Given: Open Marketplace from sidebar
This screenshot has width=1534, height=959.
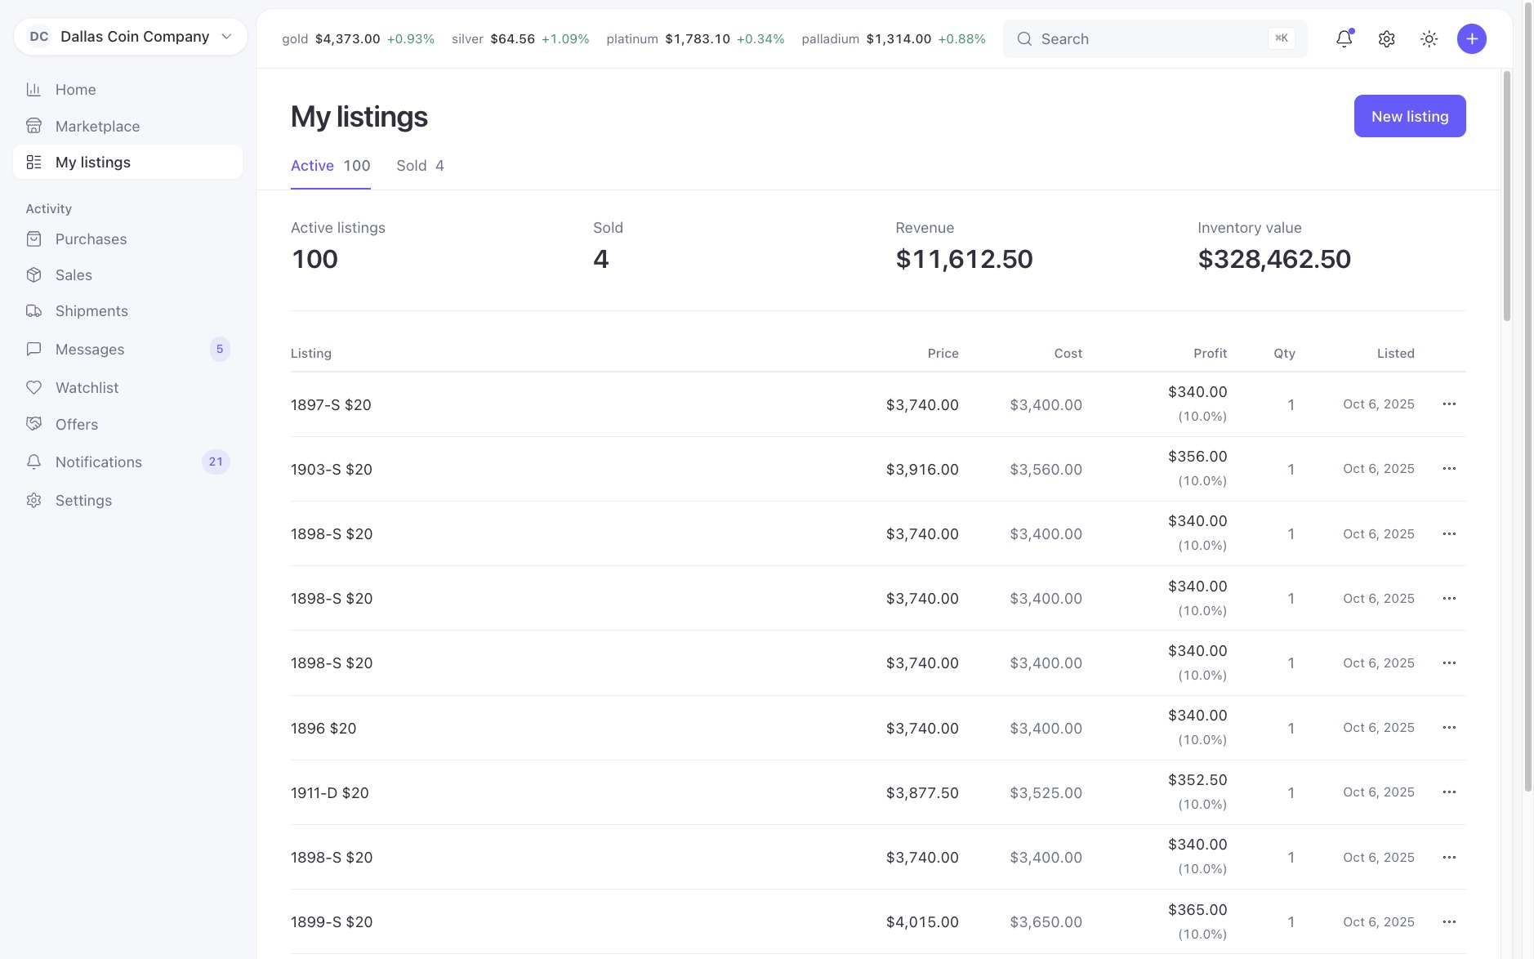Looking at the screenshot, I should pos(127,126).
